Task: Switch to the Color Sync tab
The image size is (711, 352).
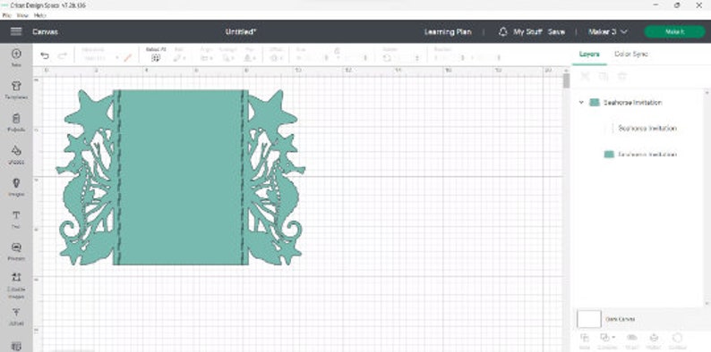Action: (x=630, y=54)
